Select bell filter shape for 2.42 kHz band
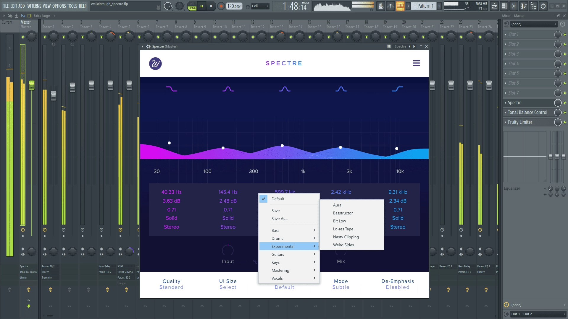 341,89
